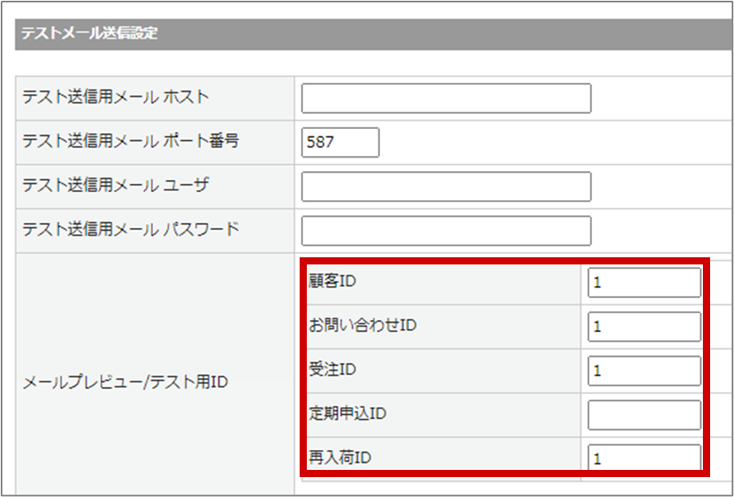This screenshot has height=497, width=734.
Task: Click the メールプレビュー/テスト用ID row label
Action: tap(125, 382)
